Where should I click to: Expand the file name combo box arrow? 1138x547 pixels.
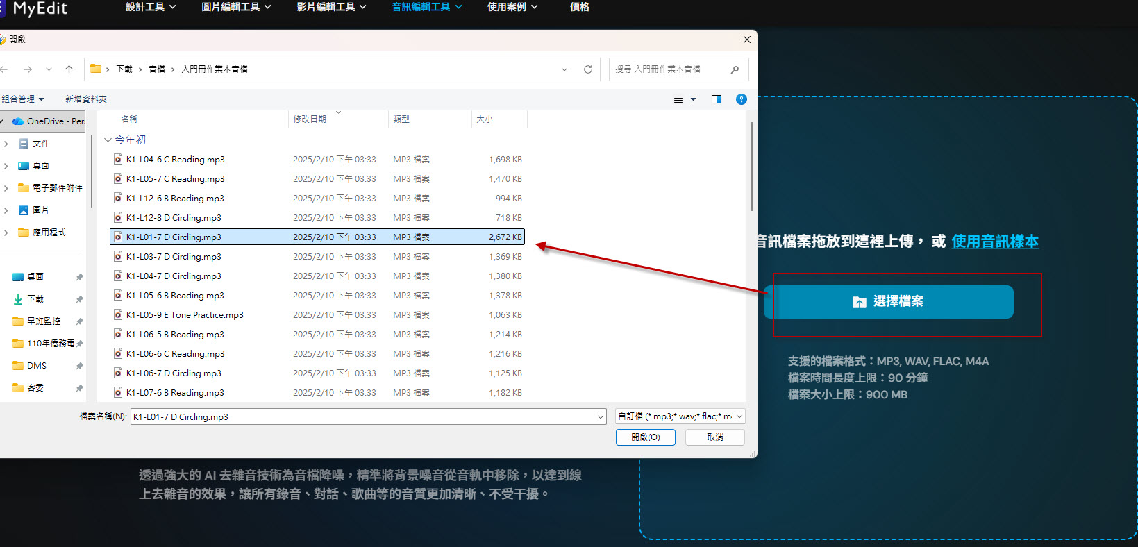tap(601, 417)
